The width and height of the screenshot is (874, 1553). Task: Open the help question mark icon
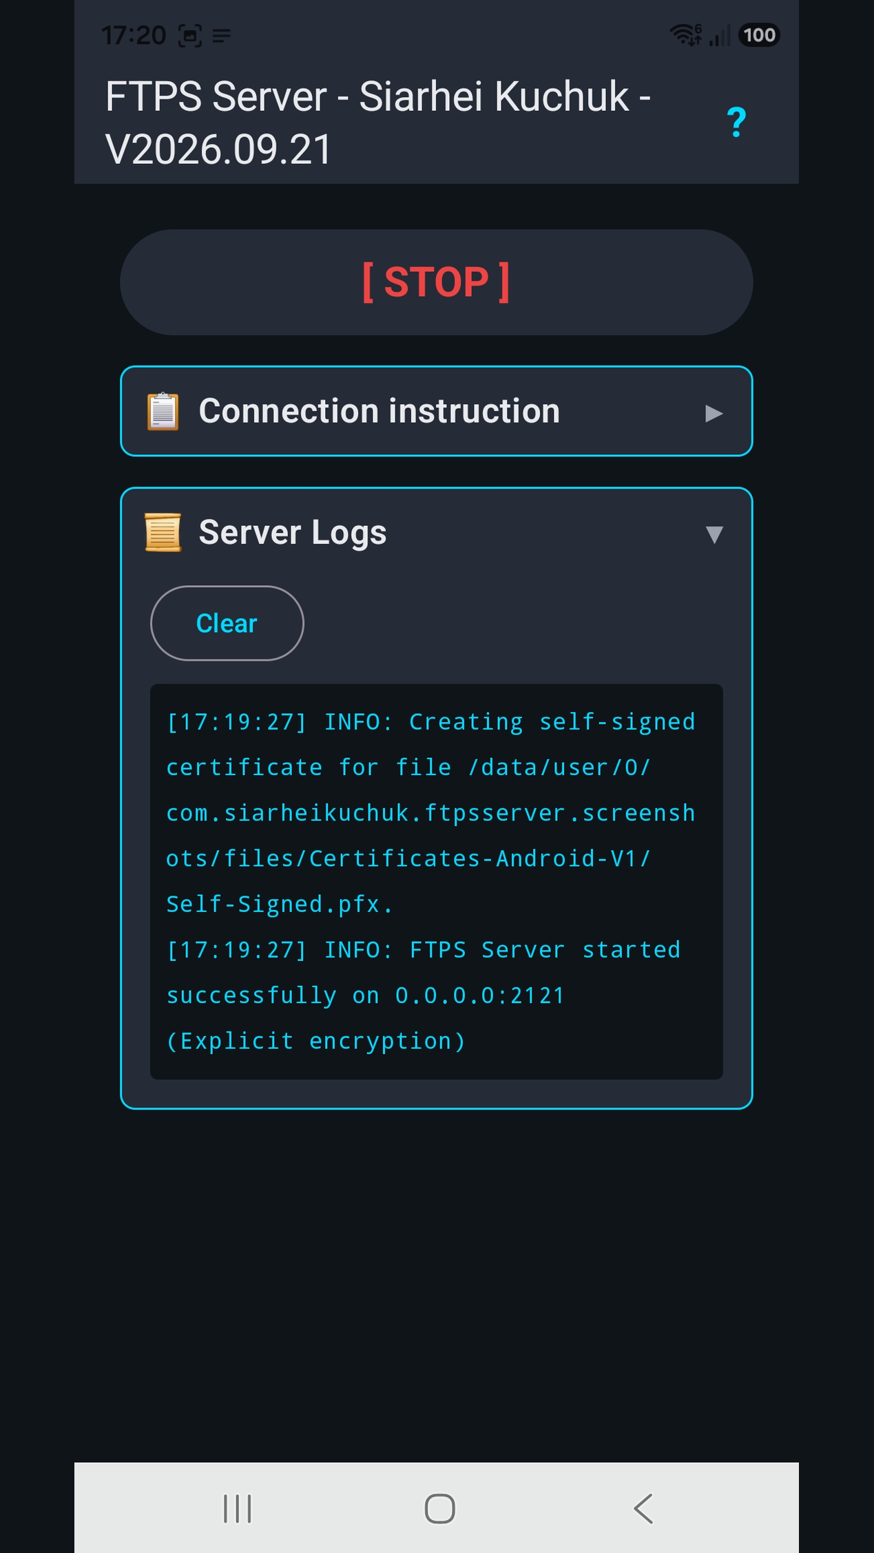(736, 123)
